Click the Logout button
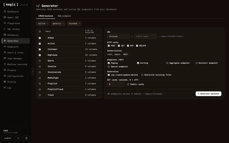The image size is (229, 143). [8, 138]
